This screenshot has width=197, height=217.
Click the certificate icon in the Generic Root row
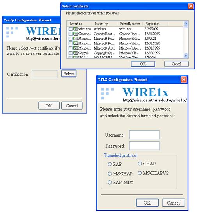[x=76, y=34]
